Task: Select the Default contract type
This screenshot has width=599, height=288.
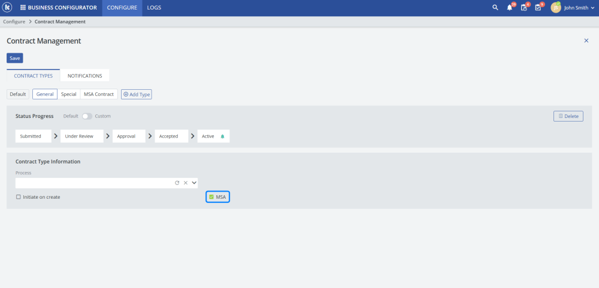Action: (18, 94)
